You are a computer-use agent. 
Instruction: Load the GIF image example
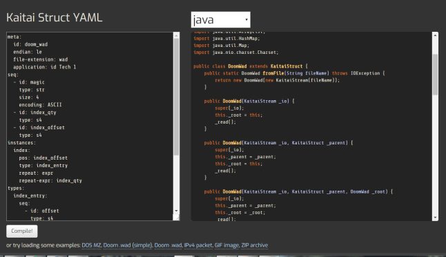tap(226, 245)
